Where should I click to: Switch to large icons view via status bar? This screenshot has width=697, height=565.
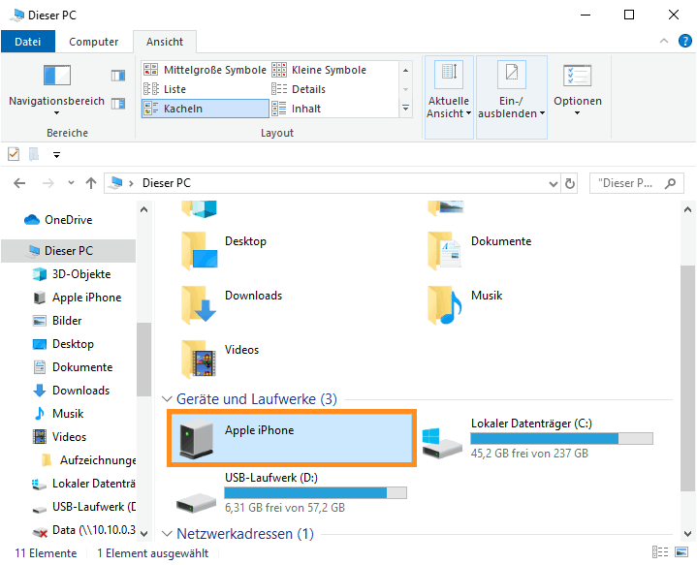point(681,552)
